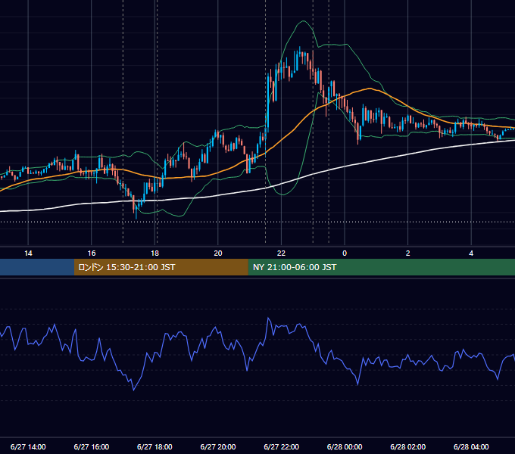Viewport: 515px width, 454px height.
Task: Click the 6/28 04:00 date label
Action: [x=471, y=446]
